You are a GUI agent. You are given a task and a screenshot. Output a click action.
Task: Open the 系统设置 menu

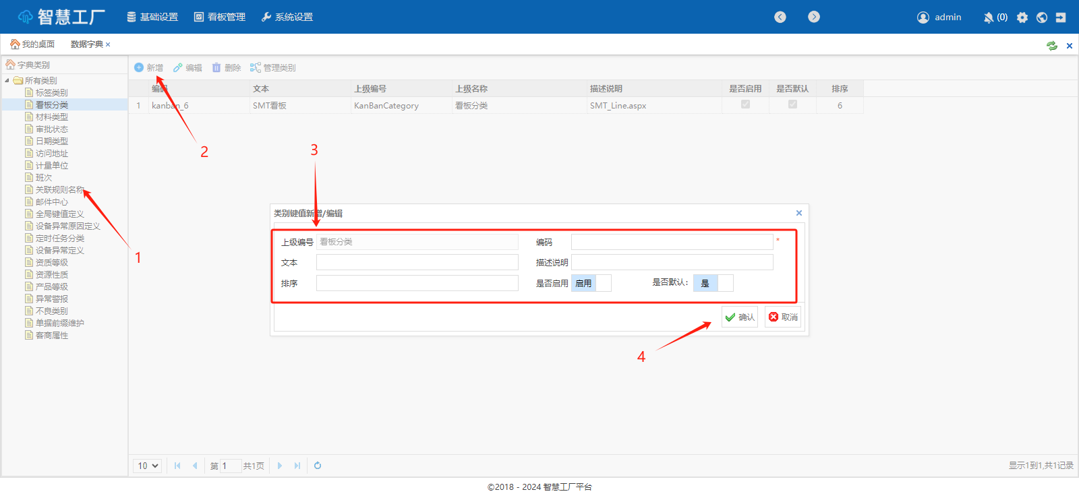287,17
